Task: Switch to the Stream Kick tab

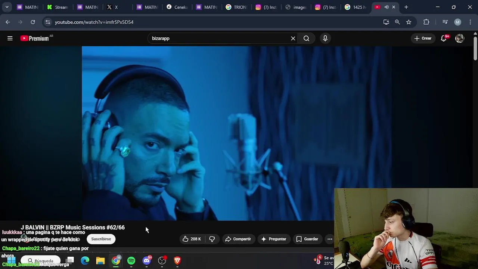Action: pyautogui.click(x=58, y=7)
